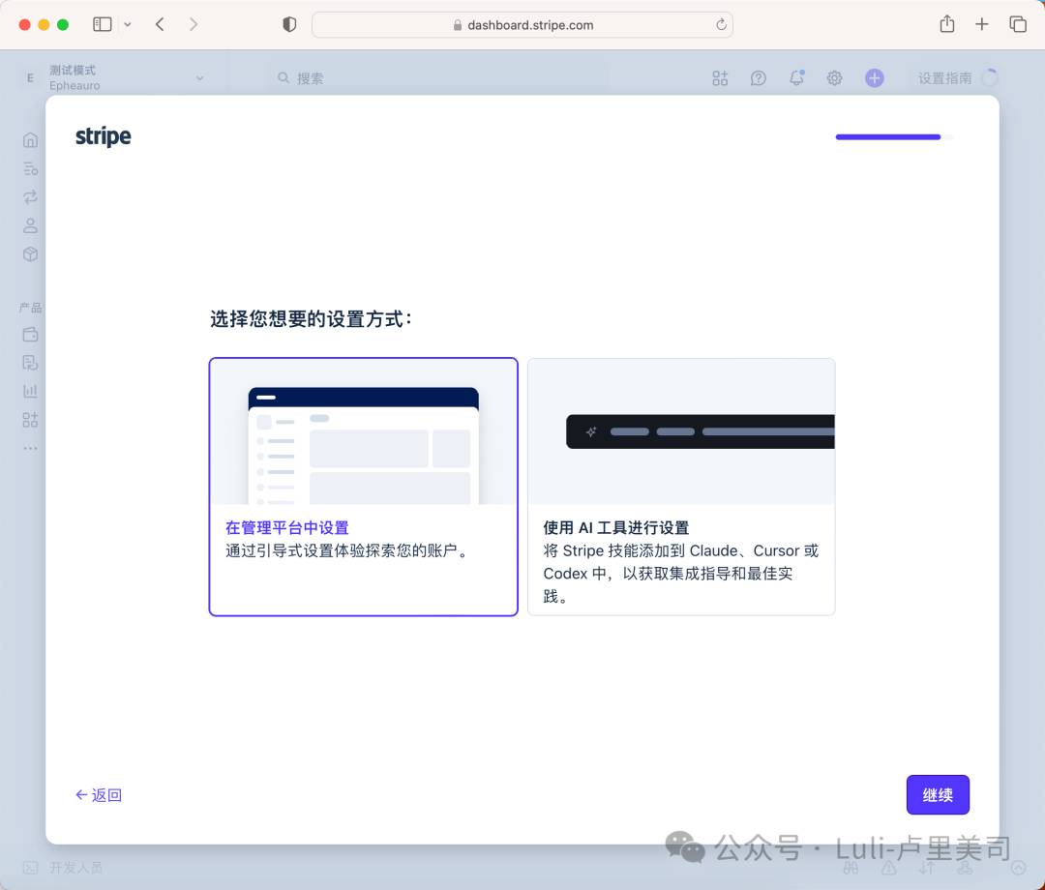Open 开发人员 developers in the footer

63,868
